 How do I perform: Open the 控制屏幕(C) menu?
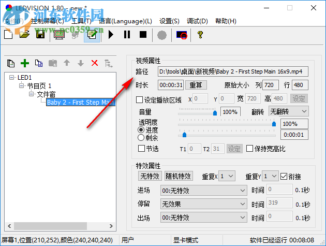pos(48,21)
